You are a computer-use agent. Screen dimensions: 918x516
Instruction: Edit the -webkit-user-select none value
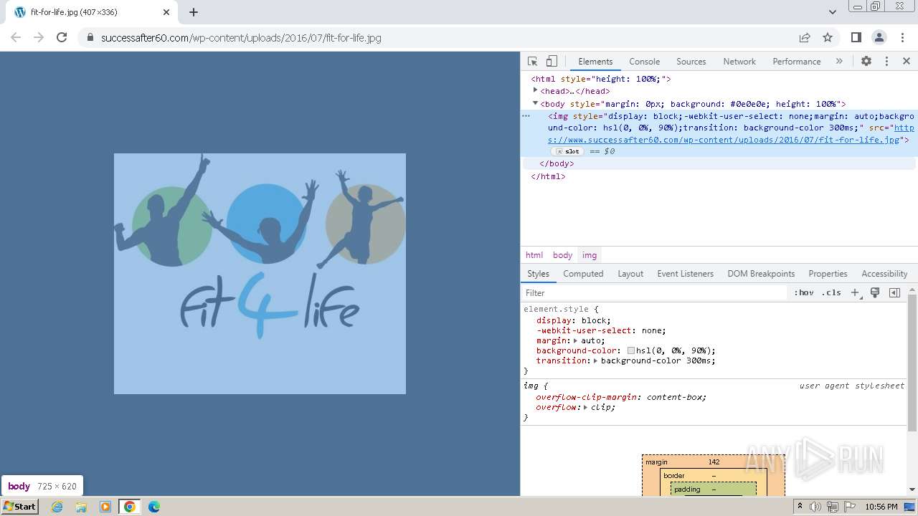651,330
